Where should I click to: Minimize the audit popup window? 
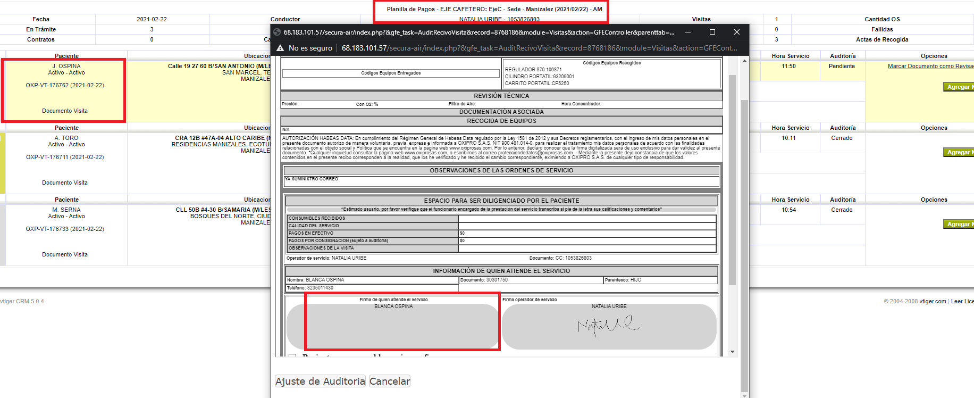pos(688,32)
